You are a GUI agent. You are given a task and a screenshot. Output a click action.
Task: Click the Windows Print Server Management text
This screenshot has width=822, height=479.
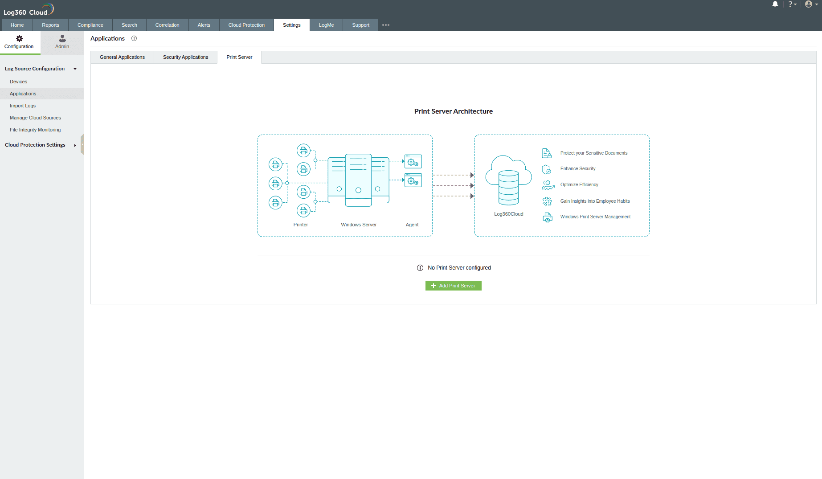coord(595,217)
